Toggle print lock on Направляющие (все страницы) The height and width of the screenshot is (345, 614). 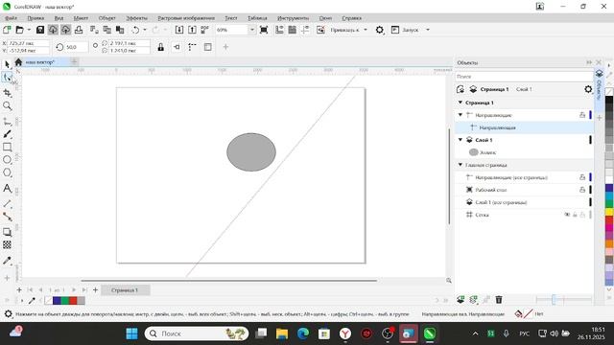pyautogui.click(x=582, y=177)
